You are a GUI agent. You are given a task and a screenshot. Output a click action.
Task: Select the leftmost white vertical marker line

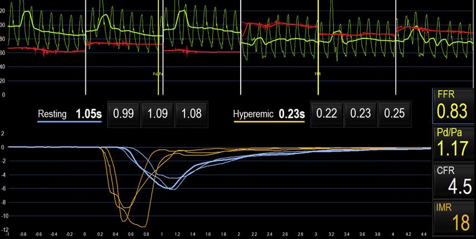point(85,56)
